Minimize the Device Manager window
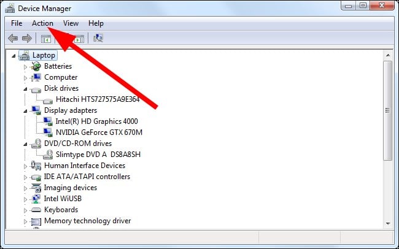Screen dimensions: 399x249 coord(348,6)
